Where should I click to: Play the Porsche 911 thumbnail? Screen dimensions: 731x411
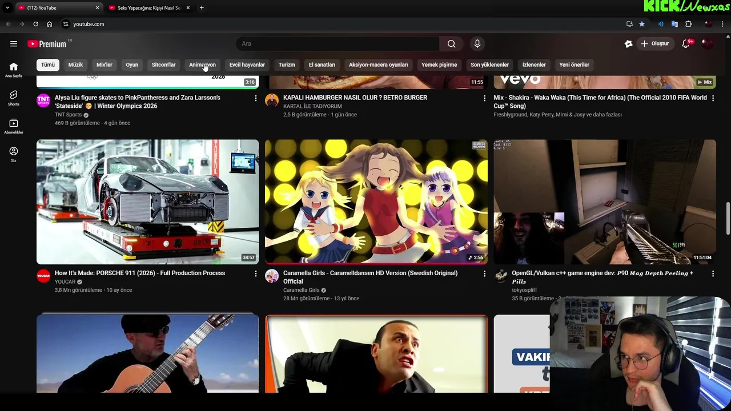click(x=147, y=202)
